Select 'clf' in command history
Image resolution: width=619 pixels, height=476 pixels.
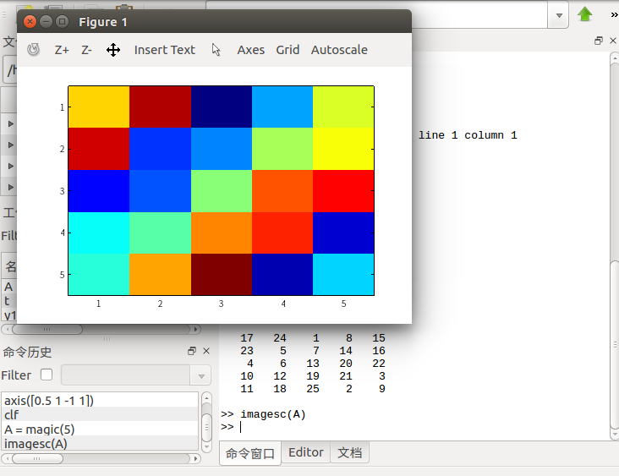coord(100,414)
